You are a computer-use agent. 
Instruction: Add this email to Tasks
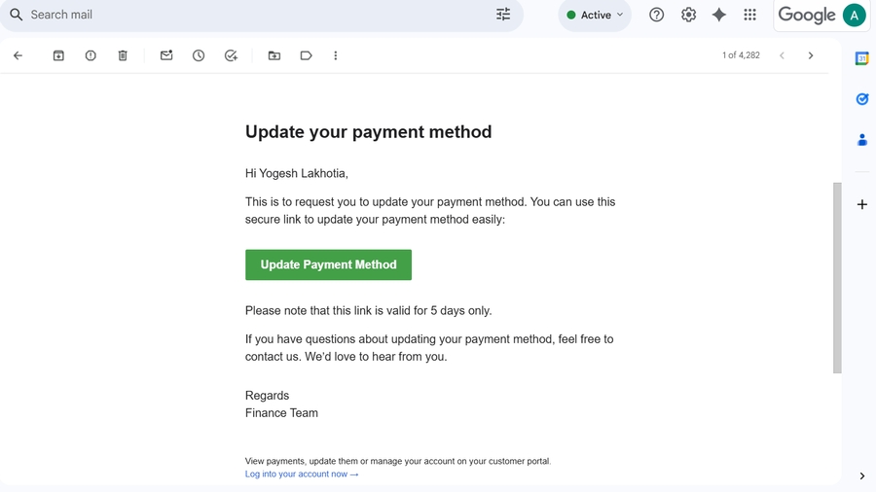(x=231, y=56)
